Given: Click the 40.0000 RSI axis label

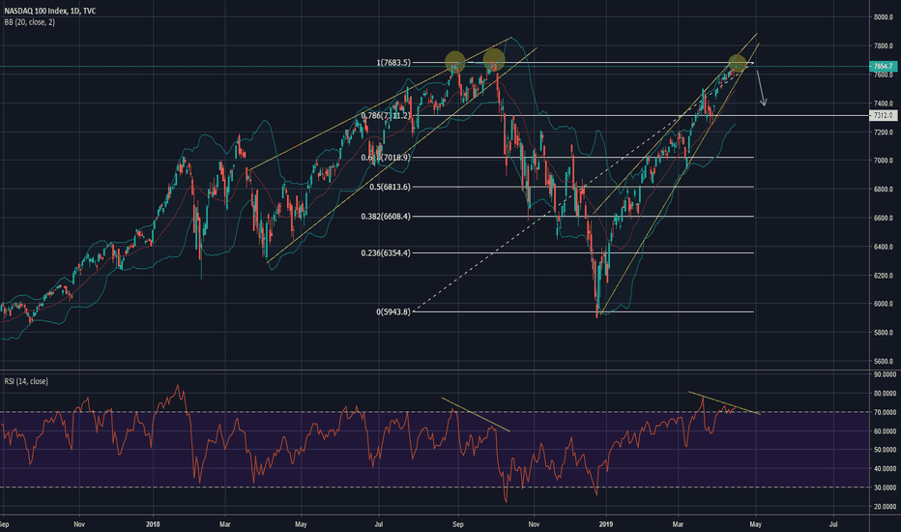Looking at the screenshot, I should (885, 469).
